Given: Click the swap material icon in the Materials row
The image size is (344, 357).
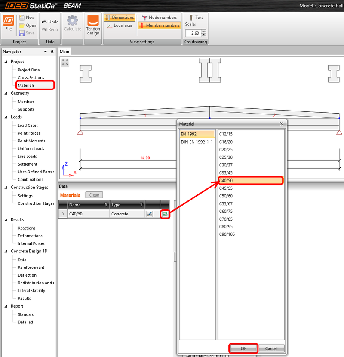Looking at the screenshot, I should pos(165,213).
